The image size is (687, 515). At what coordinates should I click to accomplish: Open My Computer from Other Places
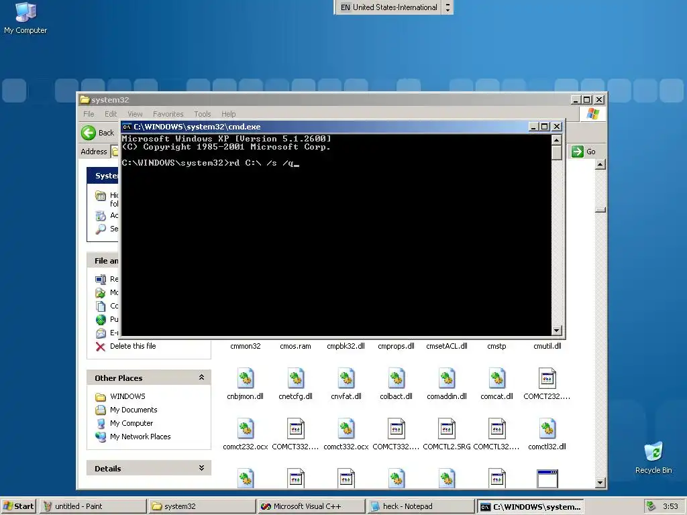[131, 424]
